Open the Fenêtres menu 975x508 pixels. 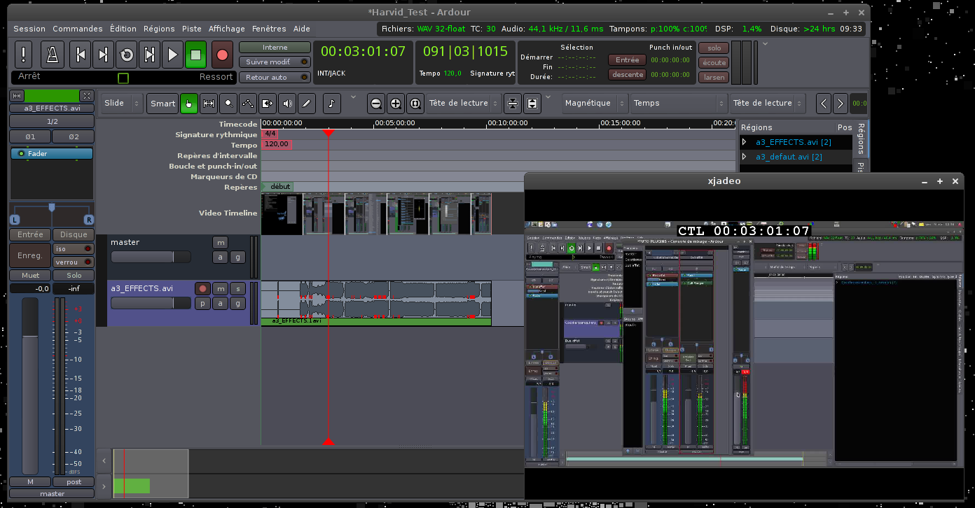coord(269,29)
